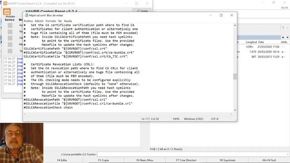Open the Ver menu in Notepad
Screen dimensions: 290x163
60,21
